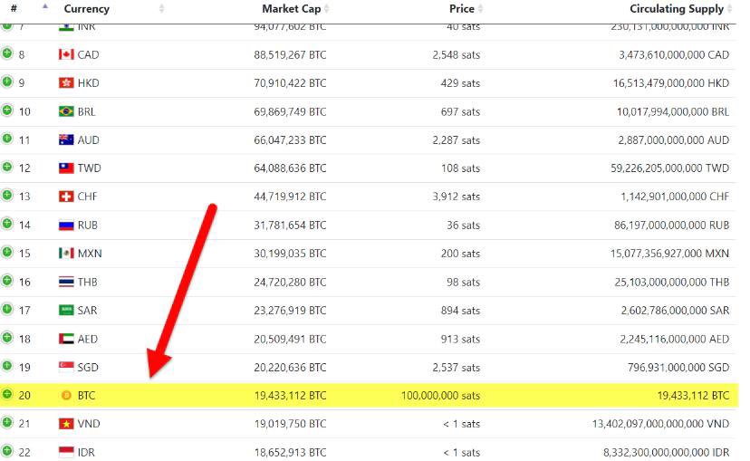The image size is (750, 461).
Task: Click the Swiss flag icon
Action: [x=66, y=197]
